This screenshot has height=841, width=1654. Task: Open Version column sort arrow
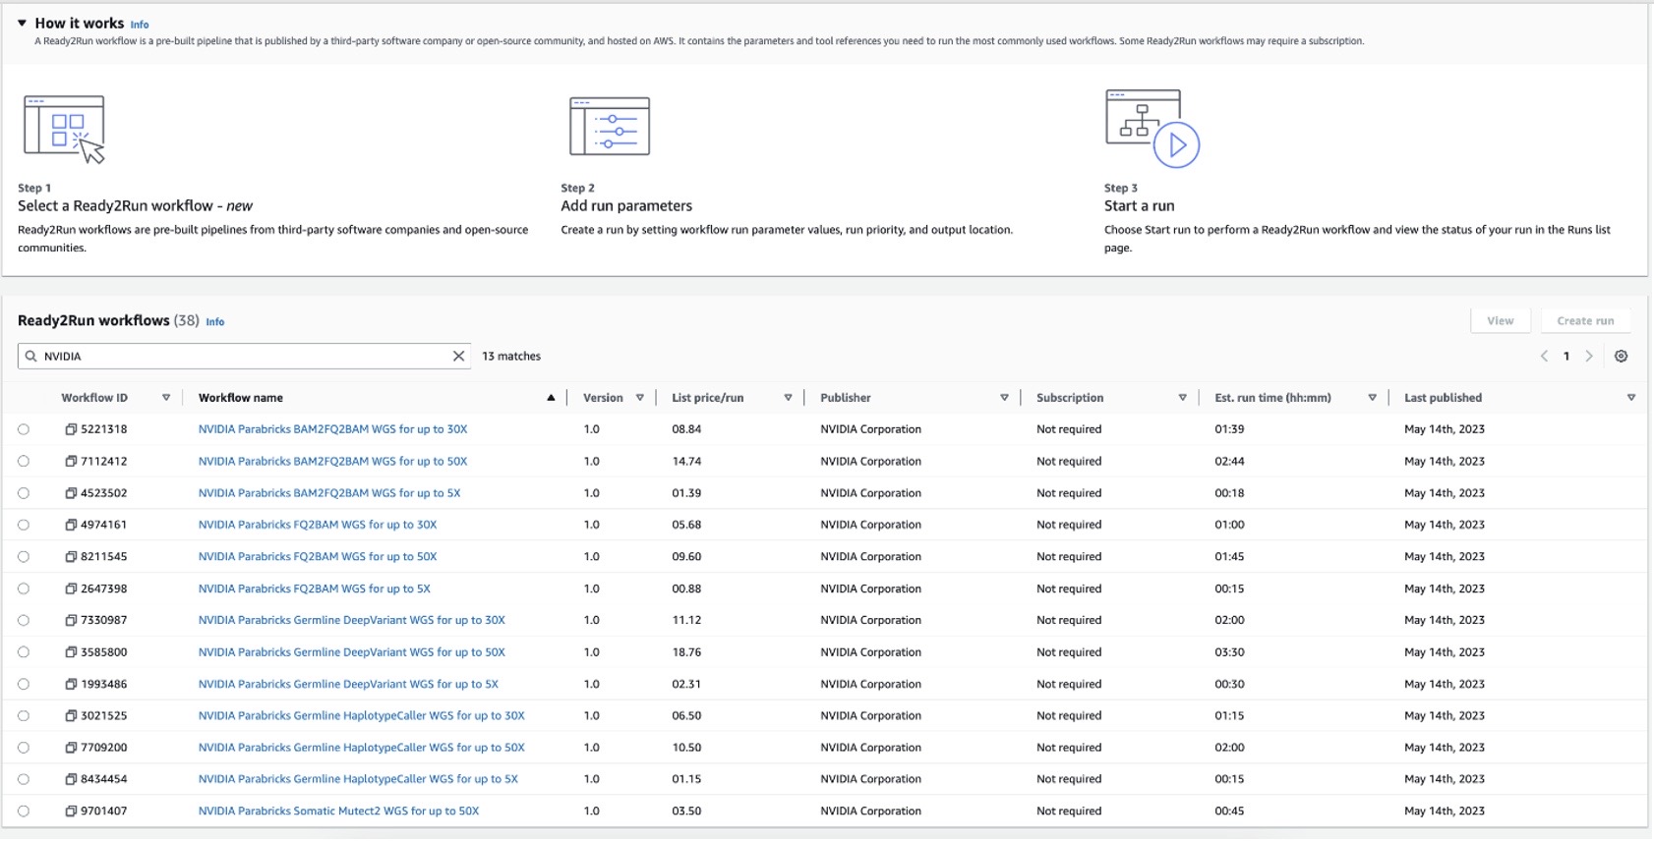tap(640, 398)
